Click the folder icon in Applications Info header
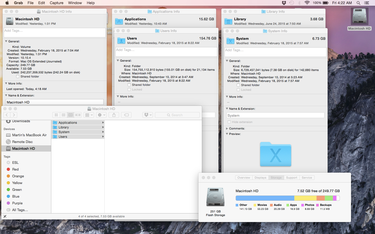This screenshot has height=234, width=375. (x=119, y=21)
